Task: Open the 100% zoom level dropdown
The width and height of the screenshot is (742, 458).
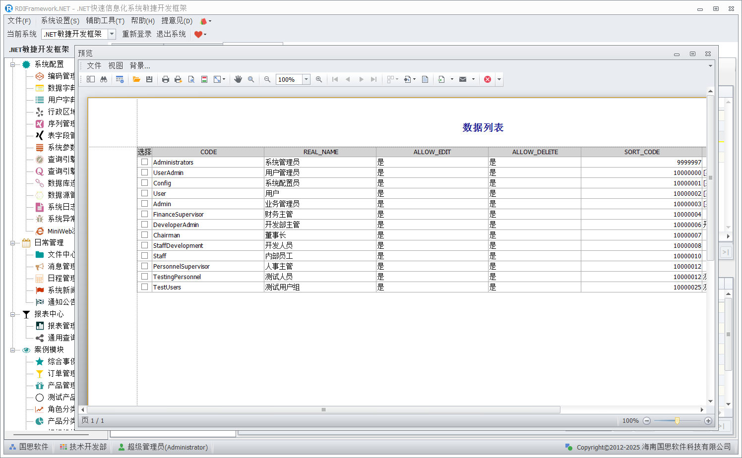Action: click(307, 79)
